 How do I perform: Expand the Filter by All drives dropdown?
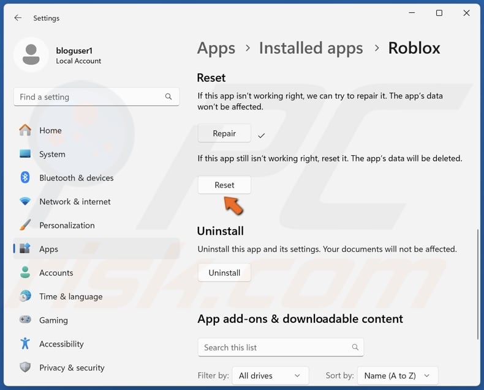click(x=270, y=375)
